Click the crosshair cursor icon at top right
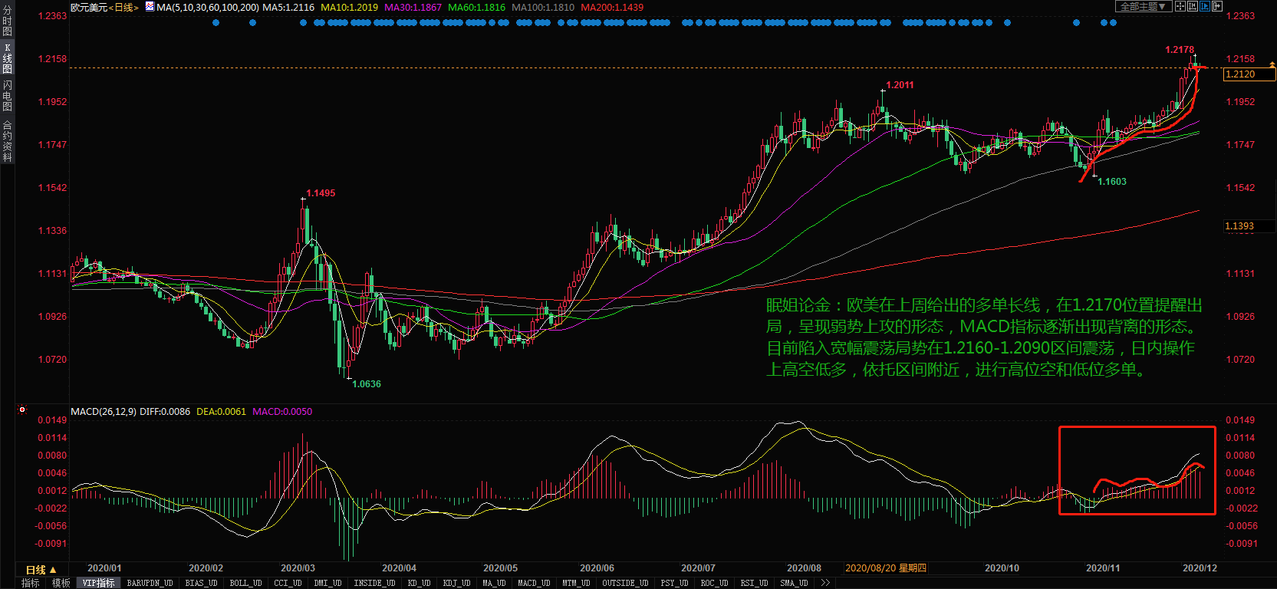 [1180, 6]
